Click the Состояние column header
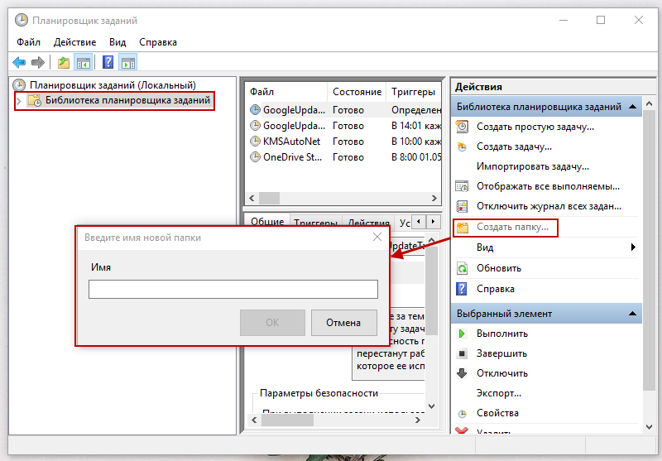Image resolution: width=662 pixels, height=461 pixels. 357,92
